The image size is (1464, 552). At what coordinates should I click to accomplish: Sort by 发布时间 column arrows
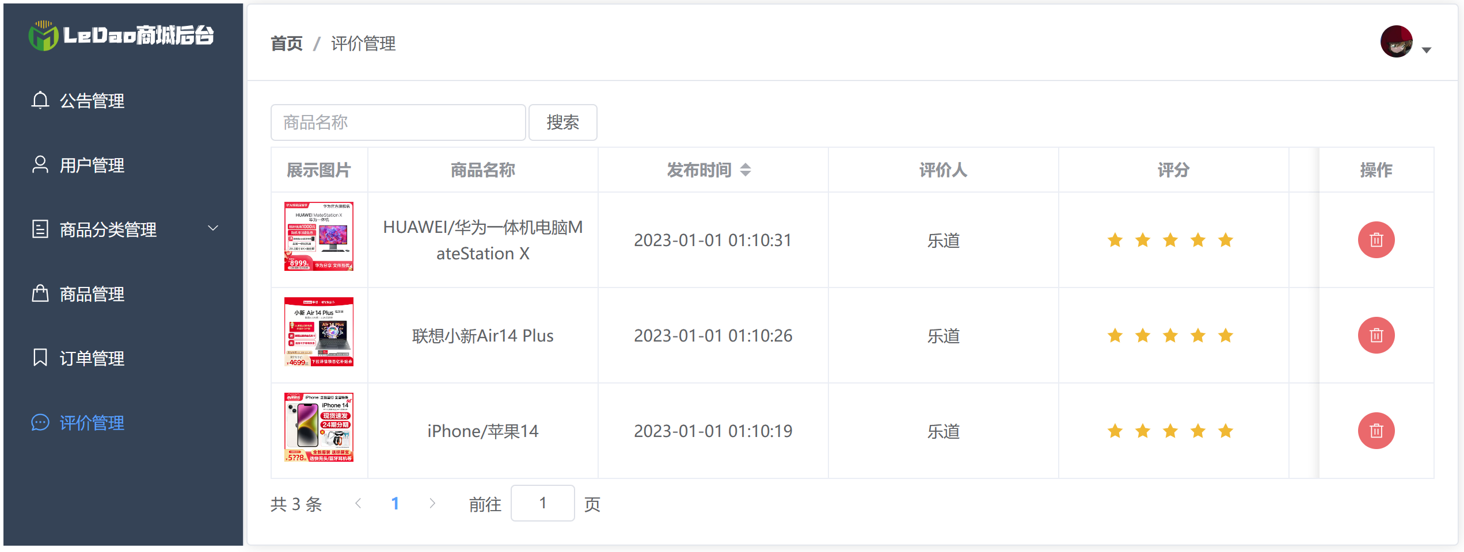[x=746, y=170]
